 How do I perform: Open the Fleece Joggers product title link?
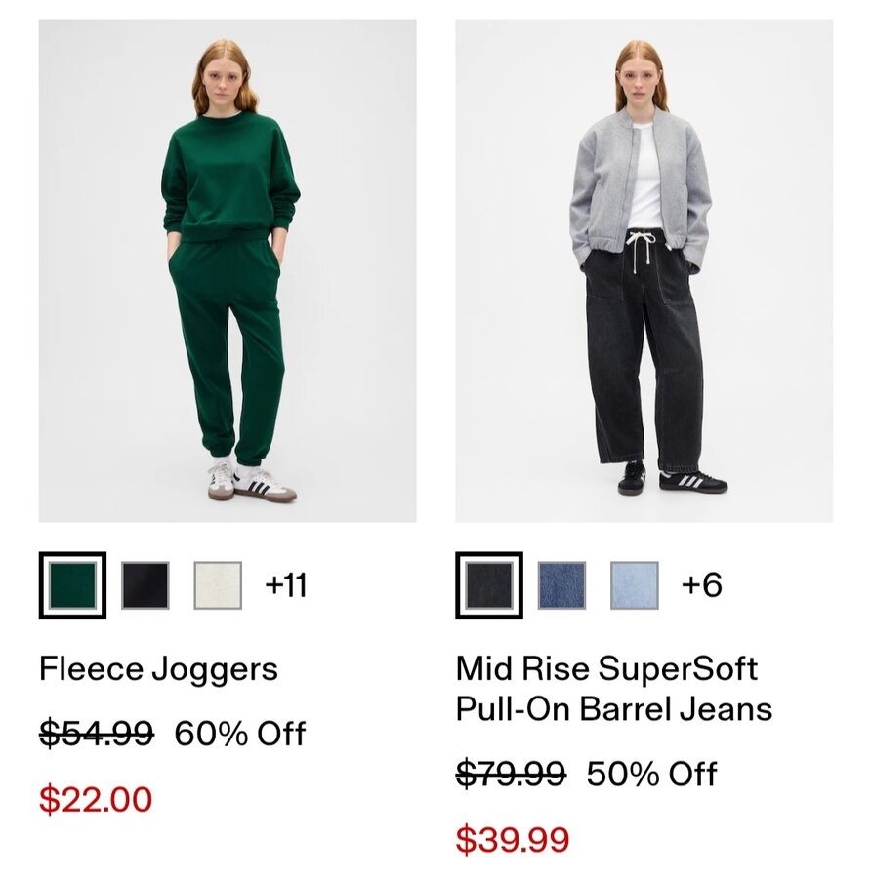(x=158, y=669)
